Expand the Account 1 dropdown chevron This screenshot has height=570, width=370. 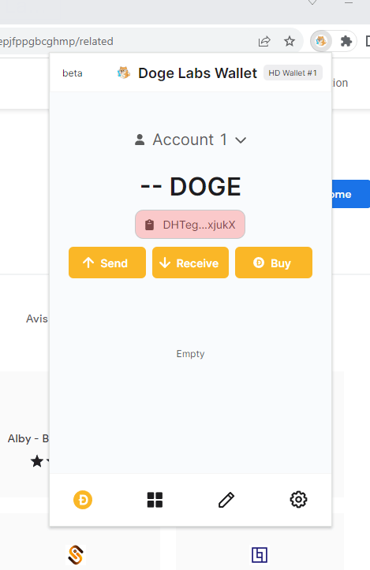pos(241,140)
